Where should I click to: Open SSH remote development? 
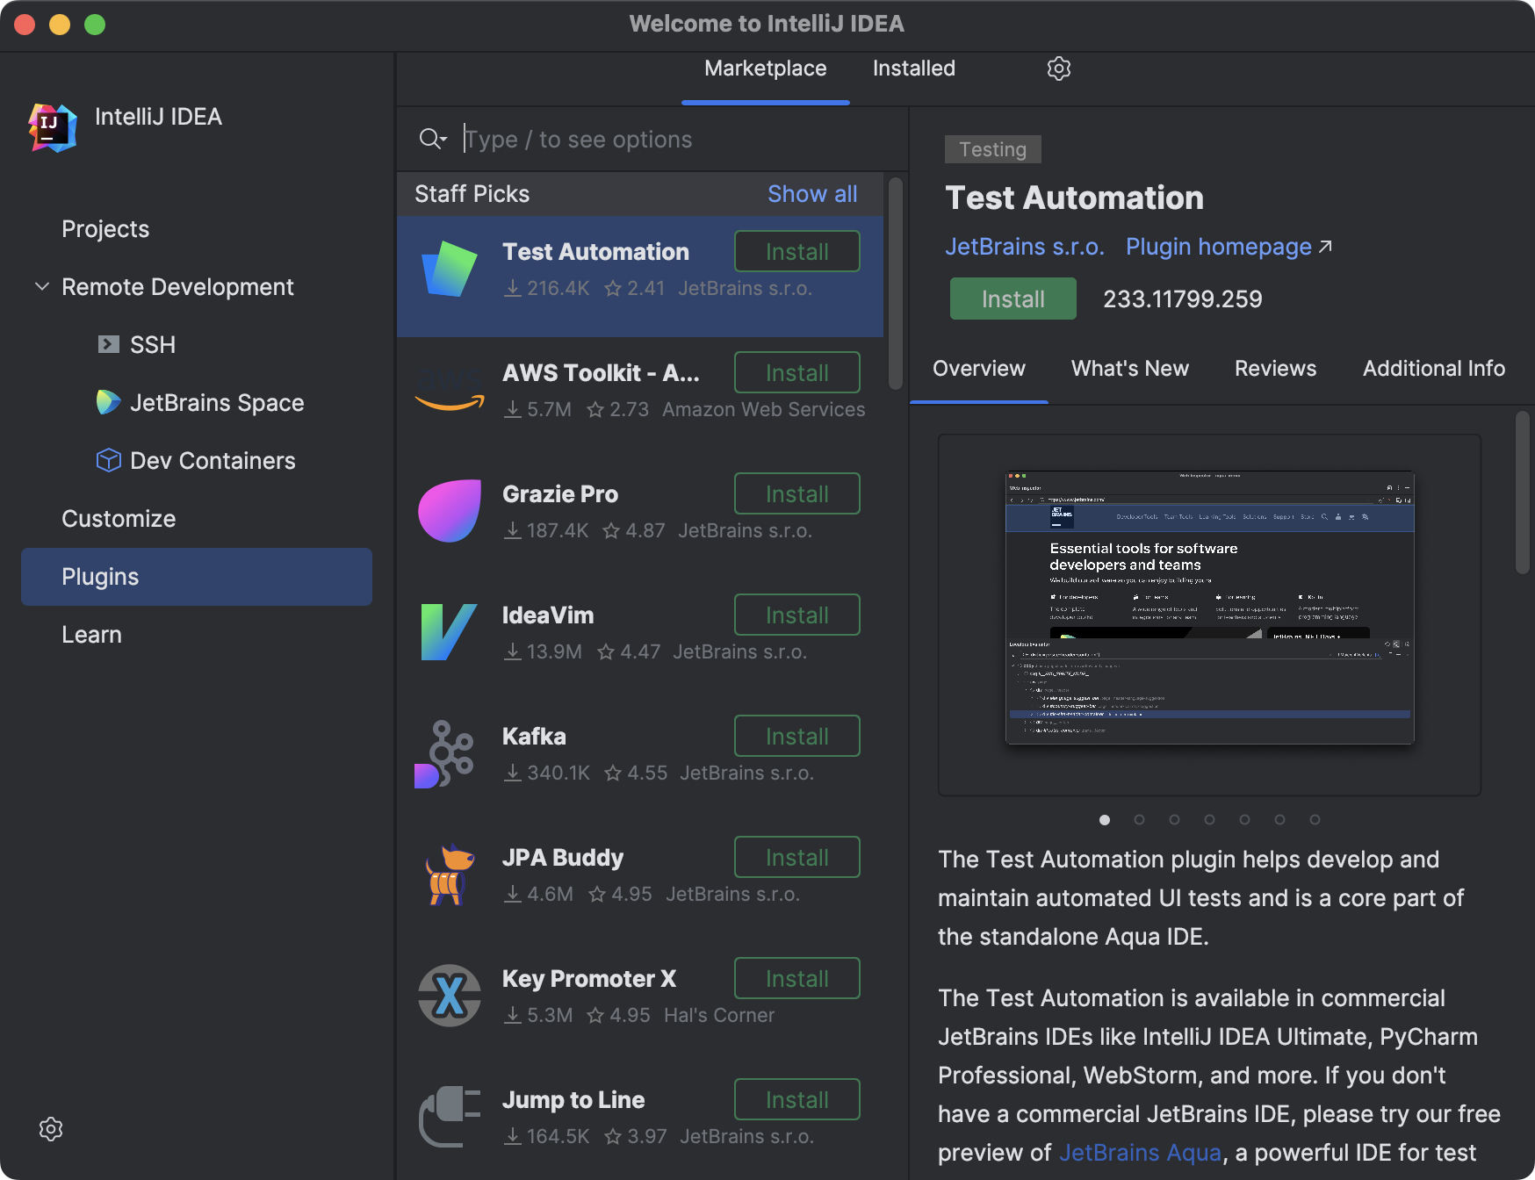point(153,345)
